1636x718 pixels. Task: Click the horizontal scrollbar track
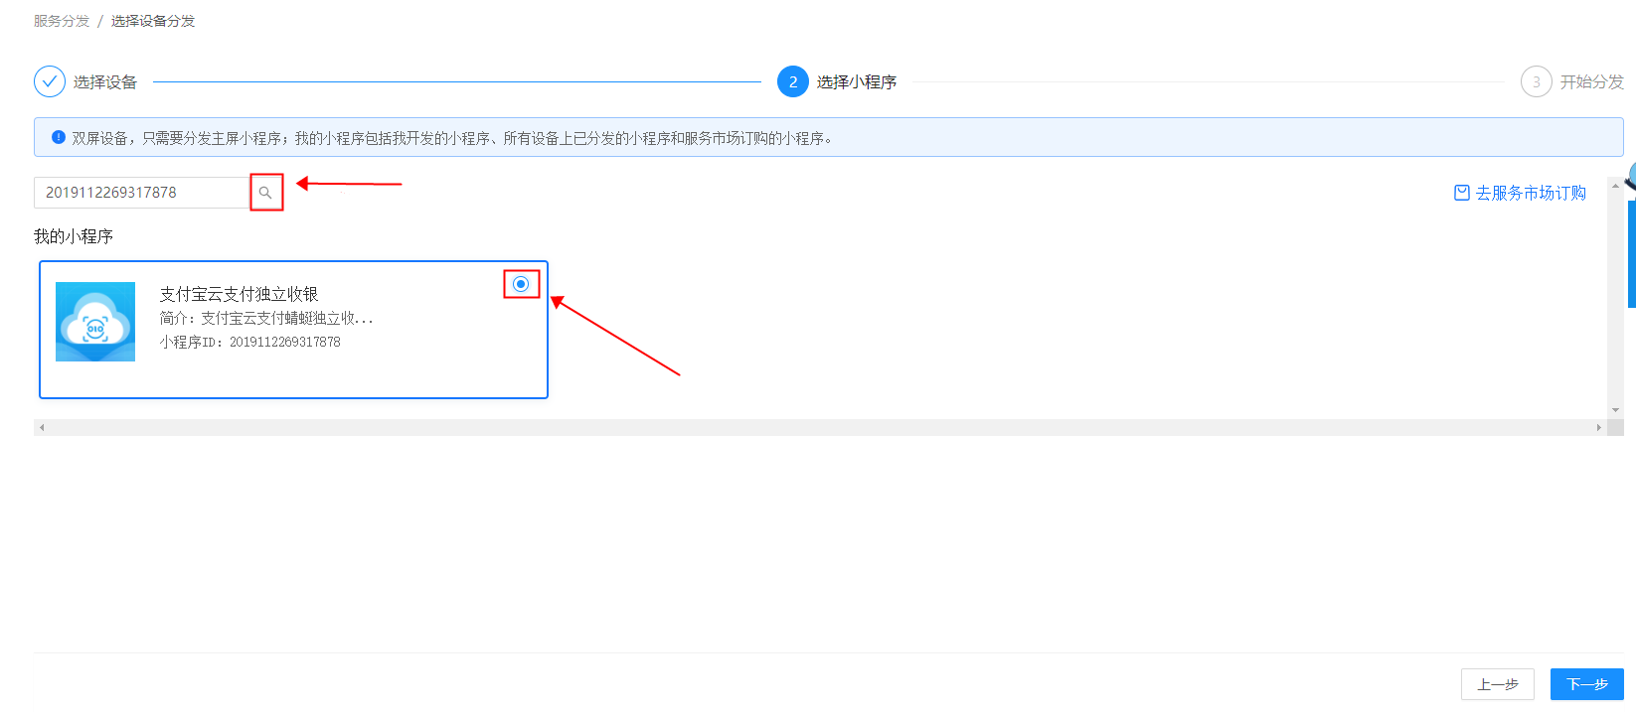[820, 427]
